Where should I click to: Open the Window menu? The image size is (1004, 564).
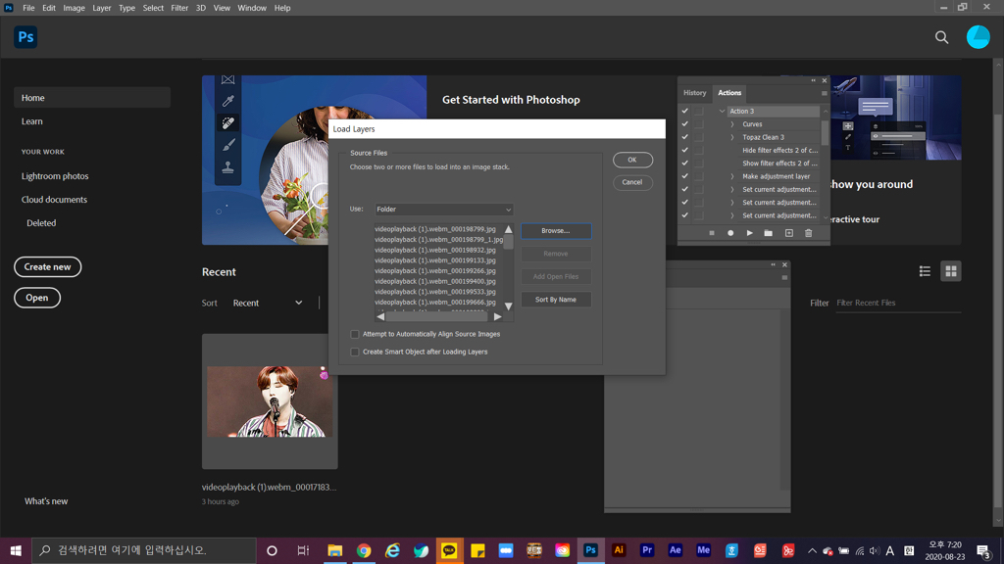point(252,8)
